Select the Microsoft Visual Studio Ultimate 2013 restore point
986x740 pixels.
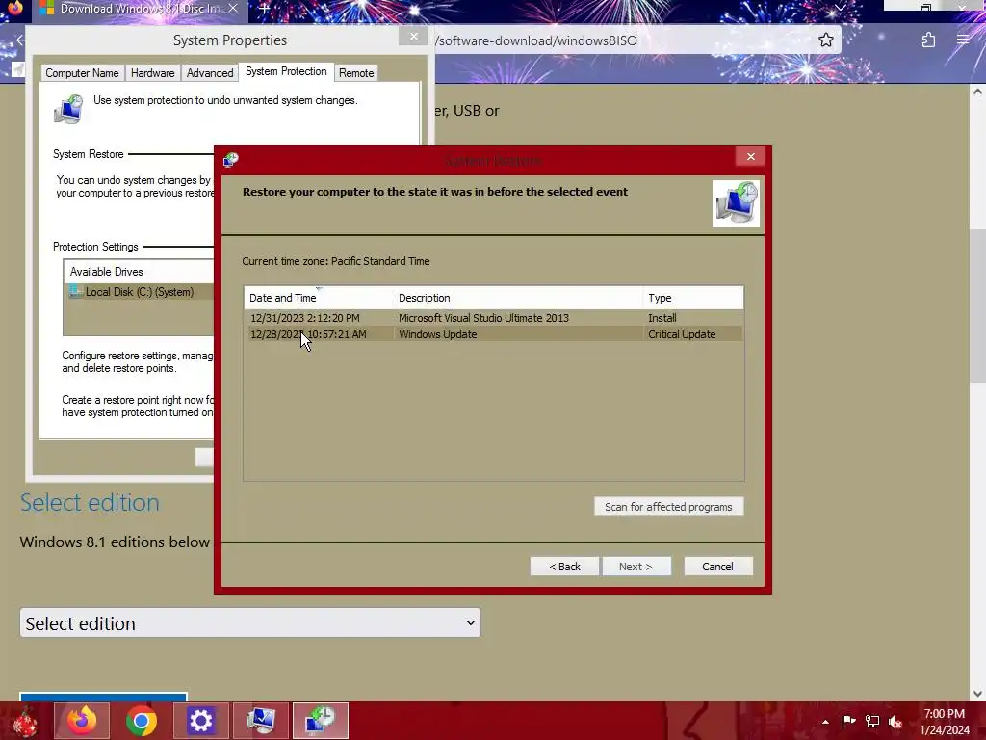[494, 318]
